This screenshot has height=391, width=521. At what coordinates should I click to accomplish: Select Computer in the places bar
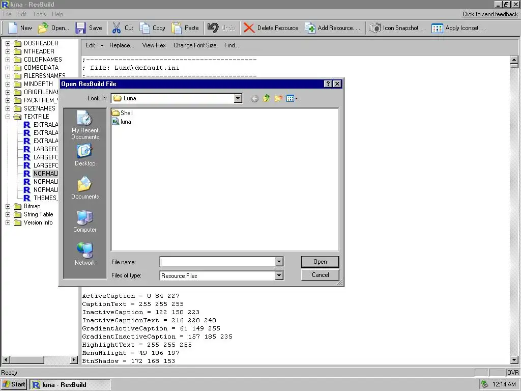[x=85, y=221]
